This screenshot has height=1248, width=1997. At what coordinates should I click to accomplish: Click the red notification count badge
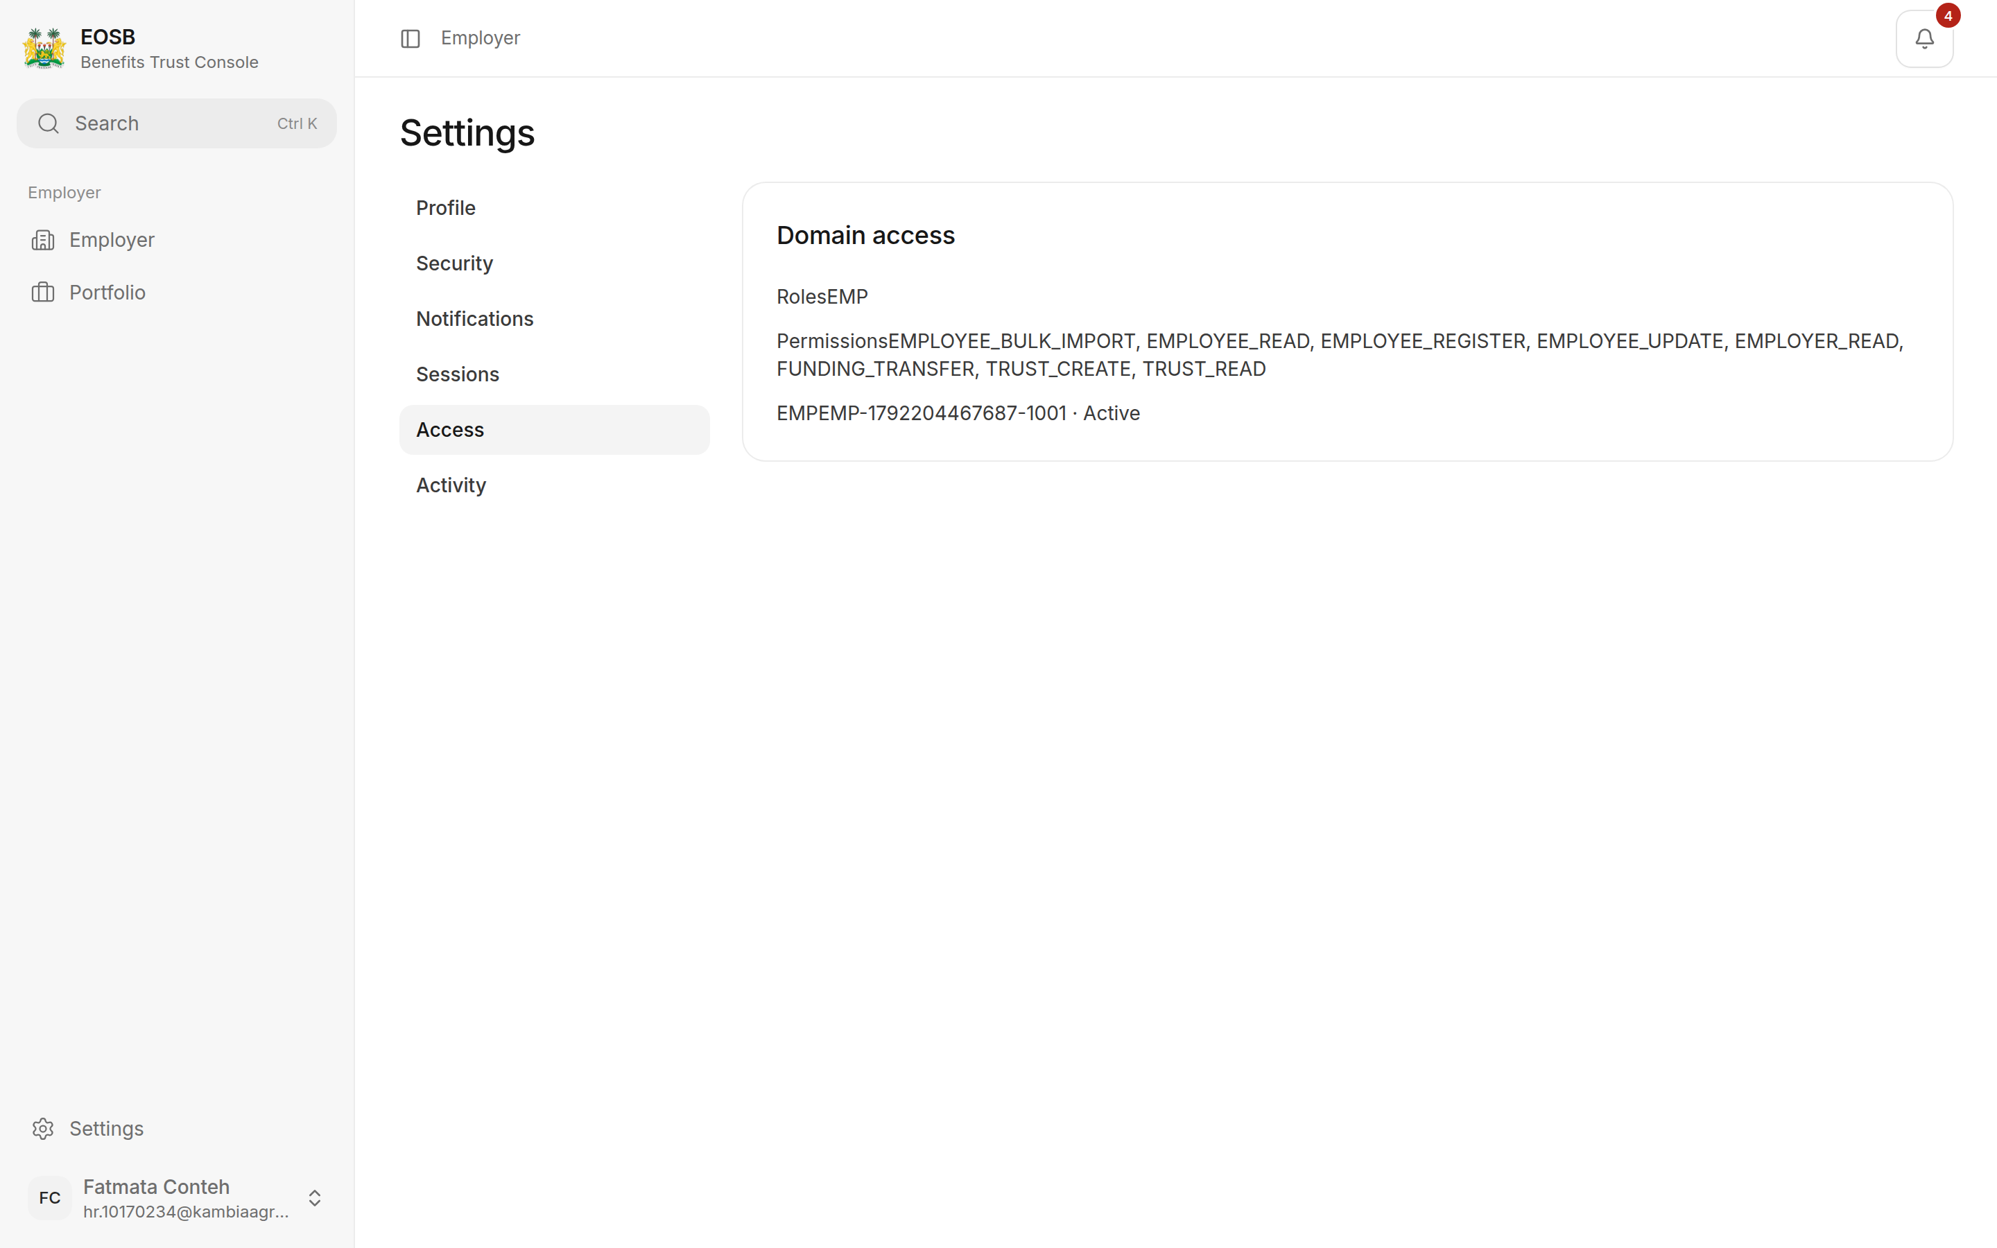[1948, 16]
